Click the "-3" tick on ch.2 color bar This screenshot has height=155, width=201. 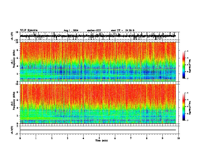pos(187,93)
